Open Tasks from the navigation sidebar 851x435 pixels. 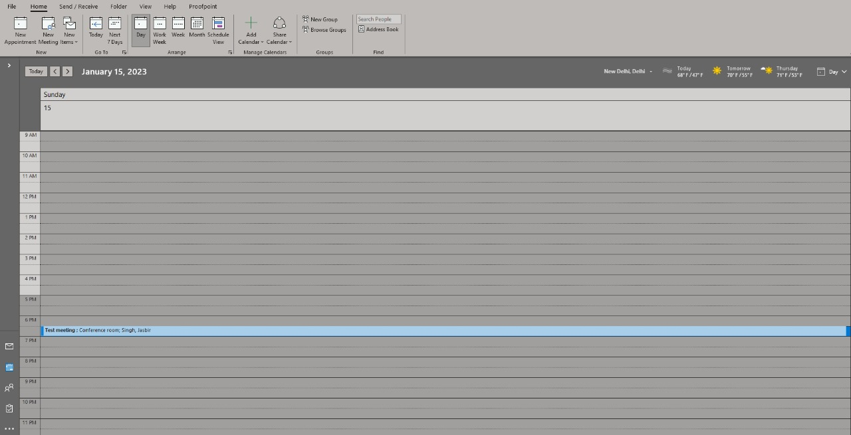pyautogui.click(x=9, y=408)
